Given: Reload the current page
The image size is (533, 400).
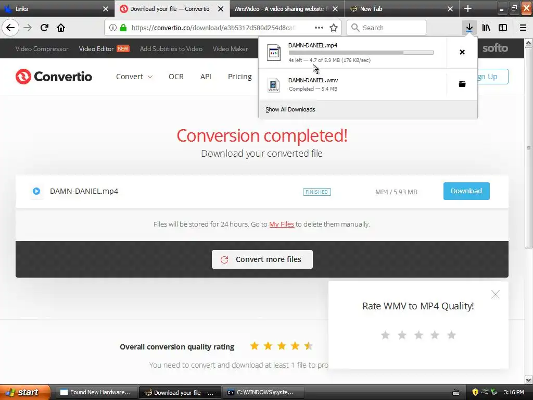Looking at the screenshot, I should coord(44,28).
